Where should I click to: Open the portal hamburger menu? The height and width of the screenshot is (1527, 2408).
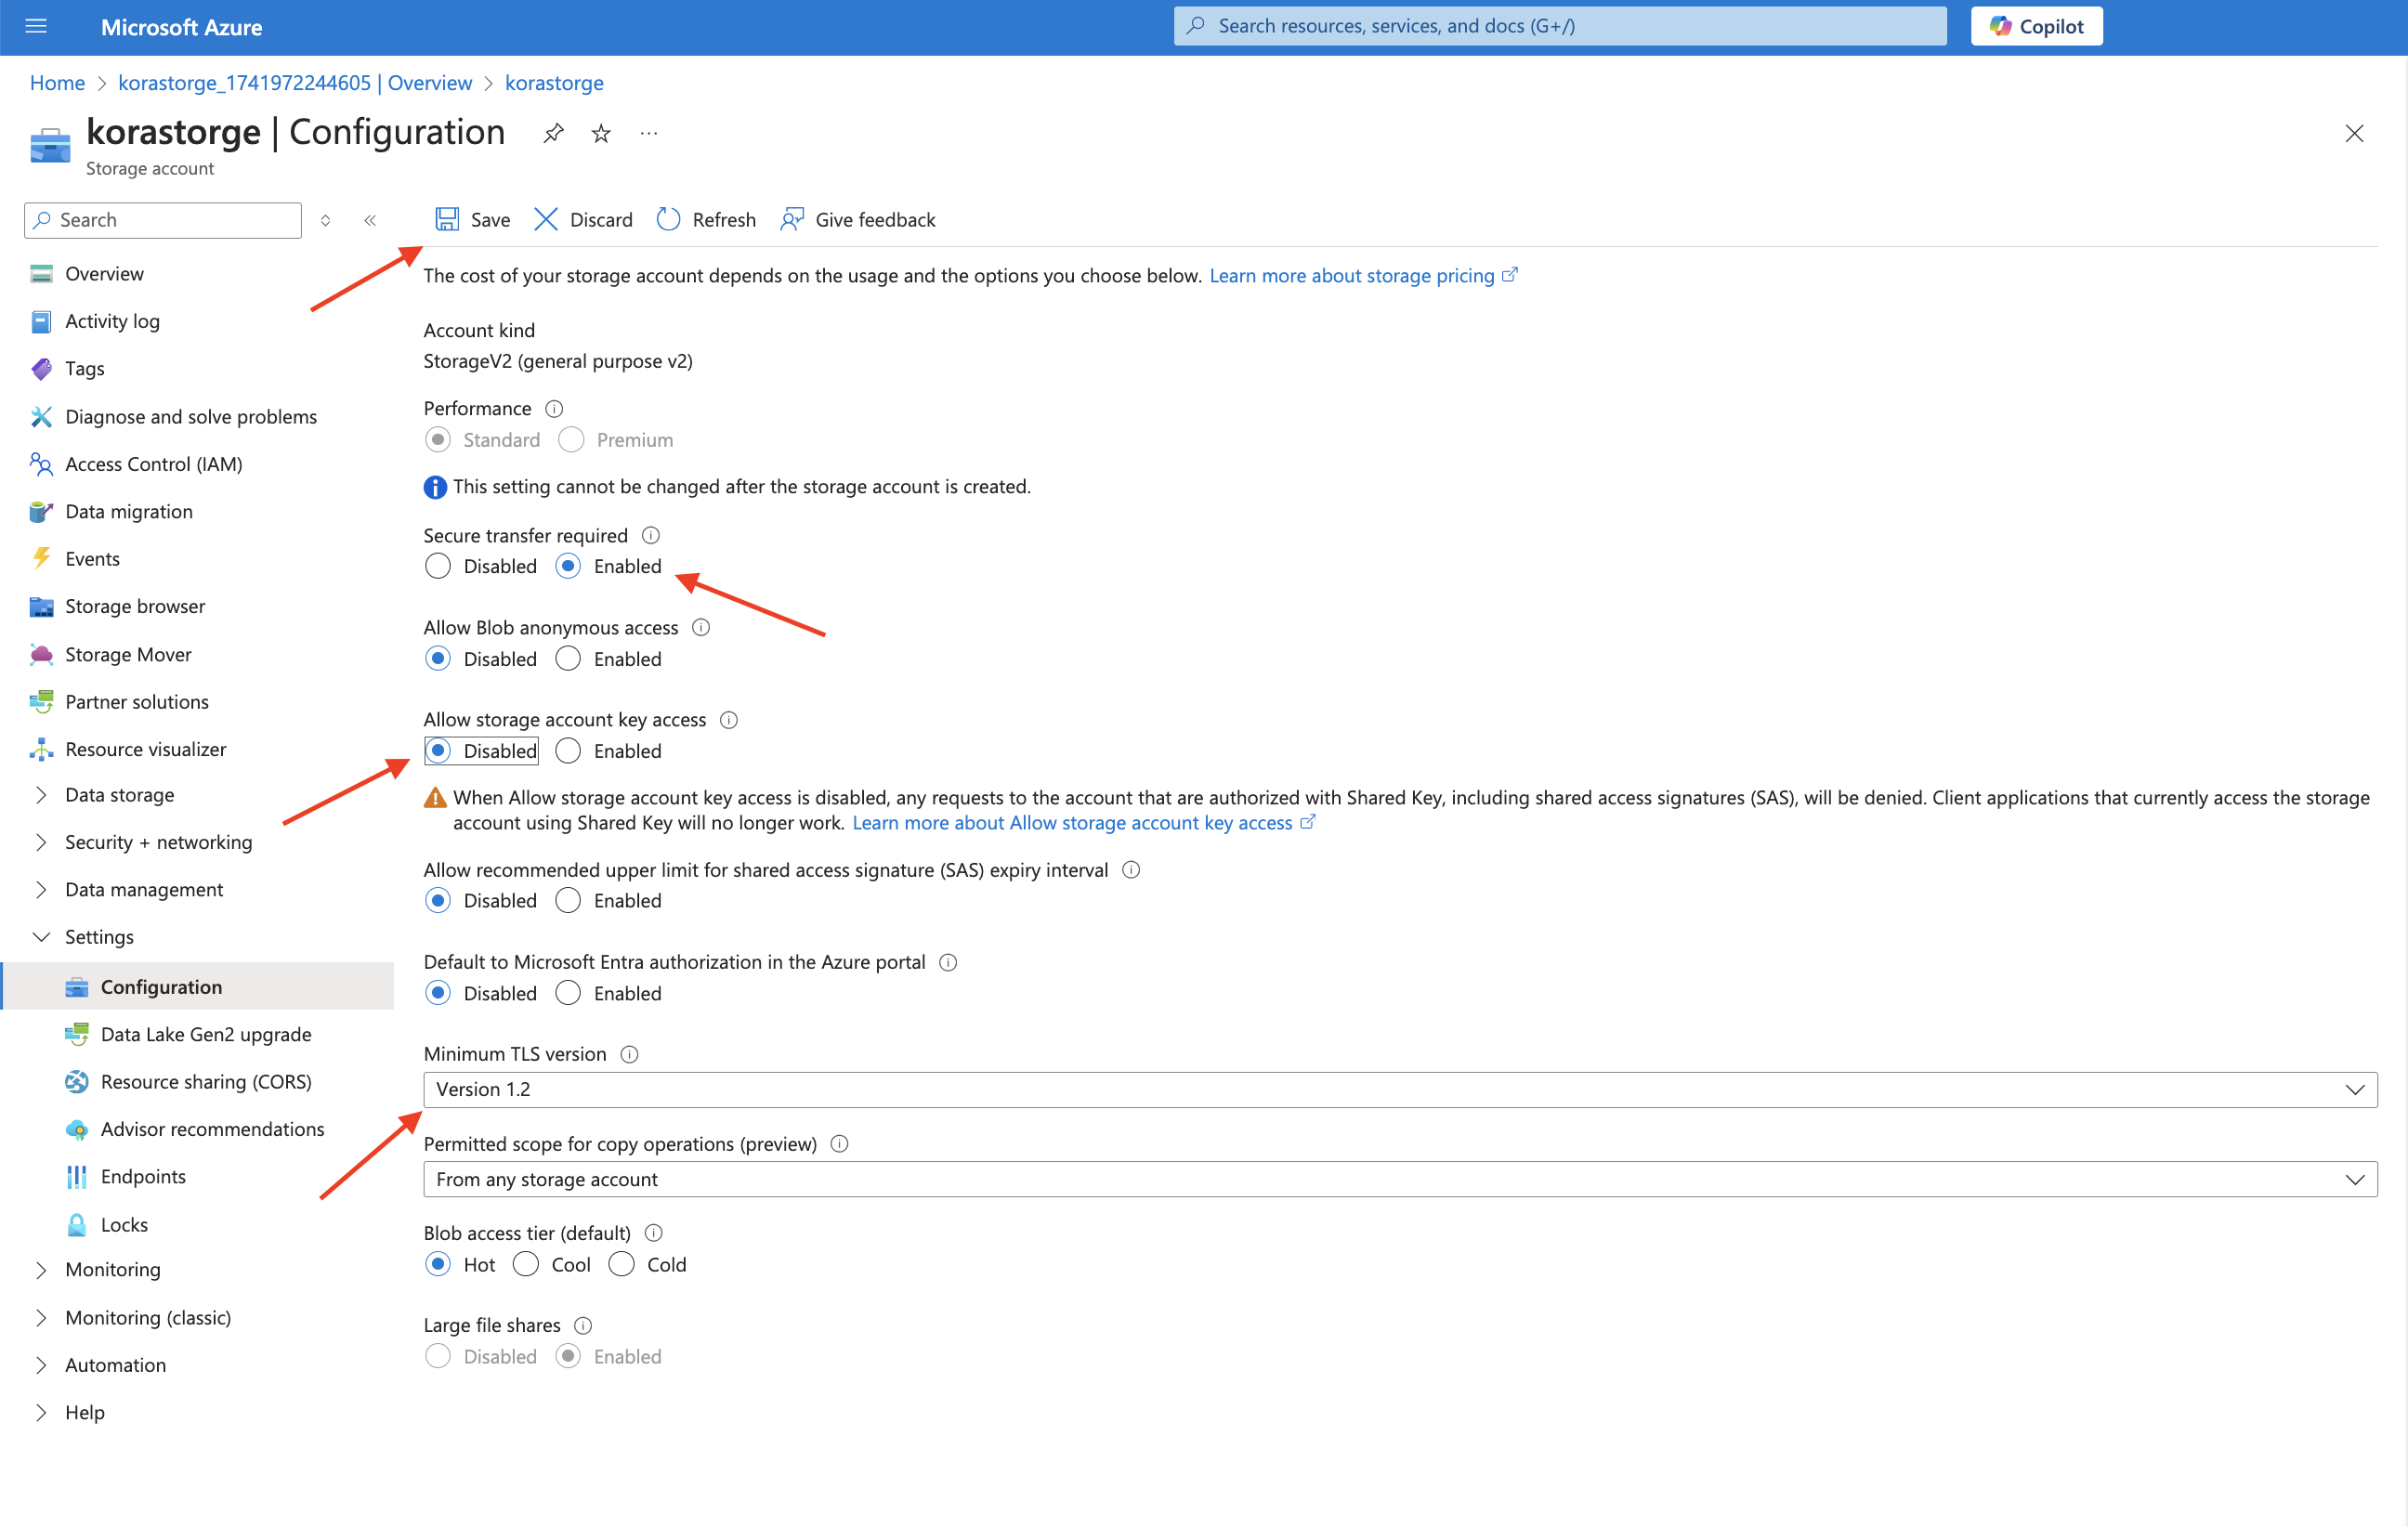coord(36,26)
